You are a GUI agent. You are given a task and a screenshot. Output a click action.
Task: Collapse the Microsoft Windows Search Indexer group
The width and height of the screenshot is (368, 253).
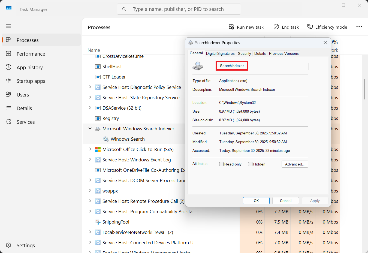pos(90,128)
